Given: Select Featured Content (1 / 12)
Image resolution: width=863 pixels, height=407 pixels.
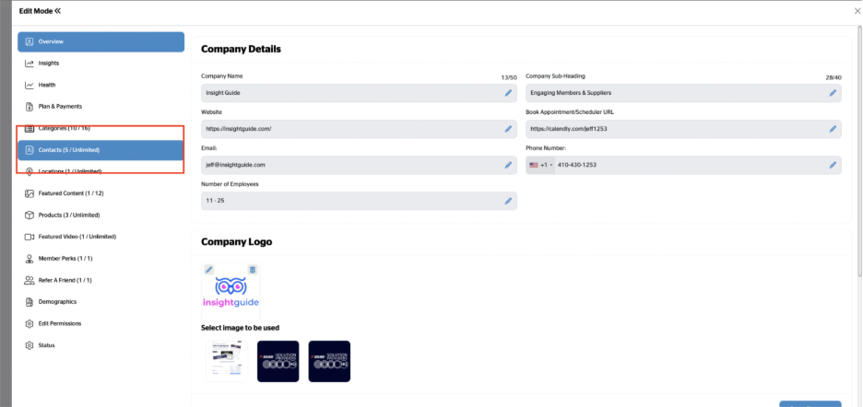Looking at the screenshot, I should tap(70, 193).
